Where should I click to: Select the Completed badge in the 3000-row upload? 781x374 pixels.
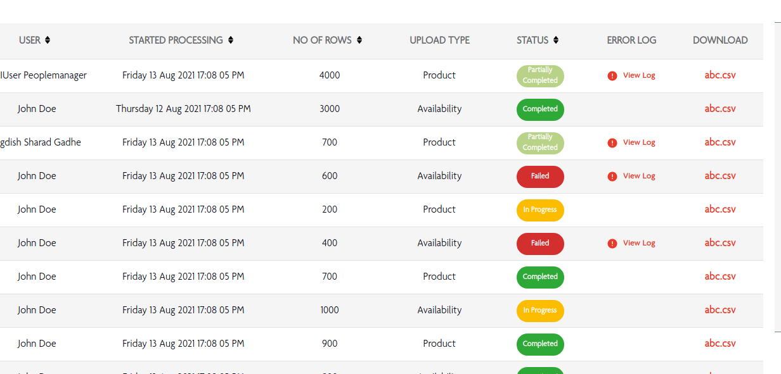pos(540,109)
